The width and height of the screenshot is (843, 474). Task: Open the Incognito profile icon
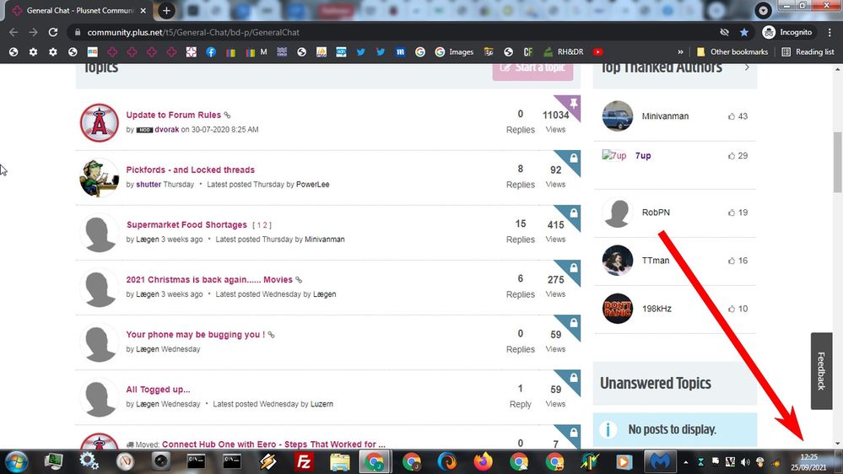787,32
